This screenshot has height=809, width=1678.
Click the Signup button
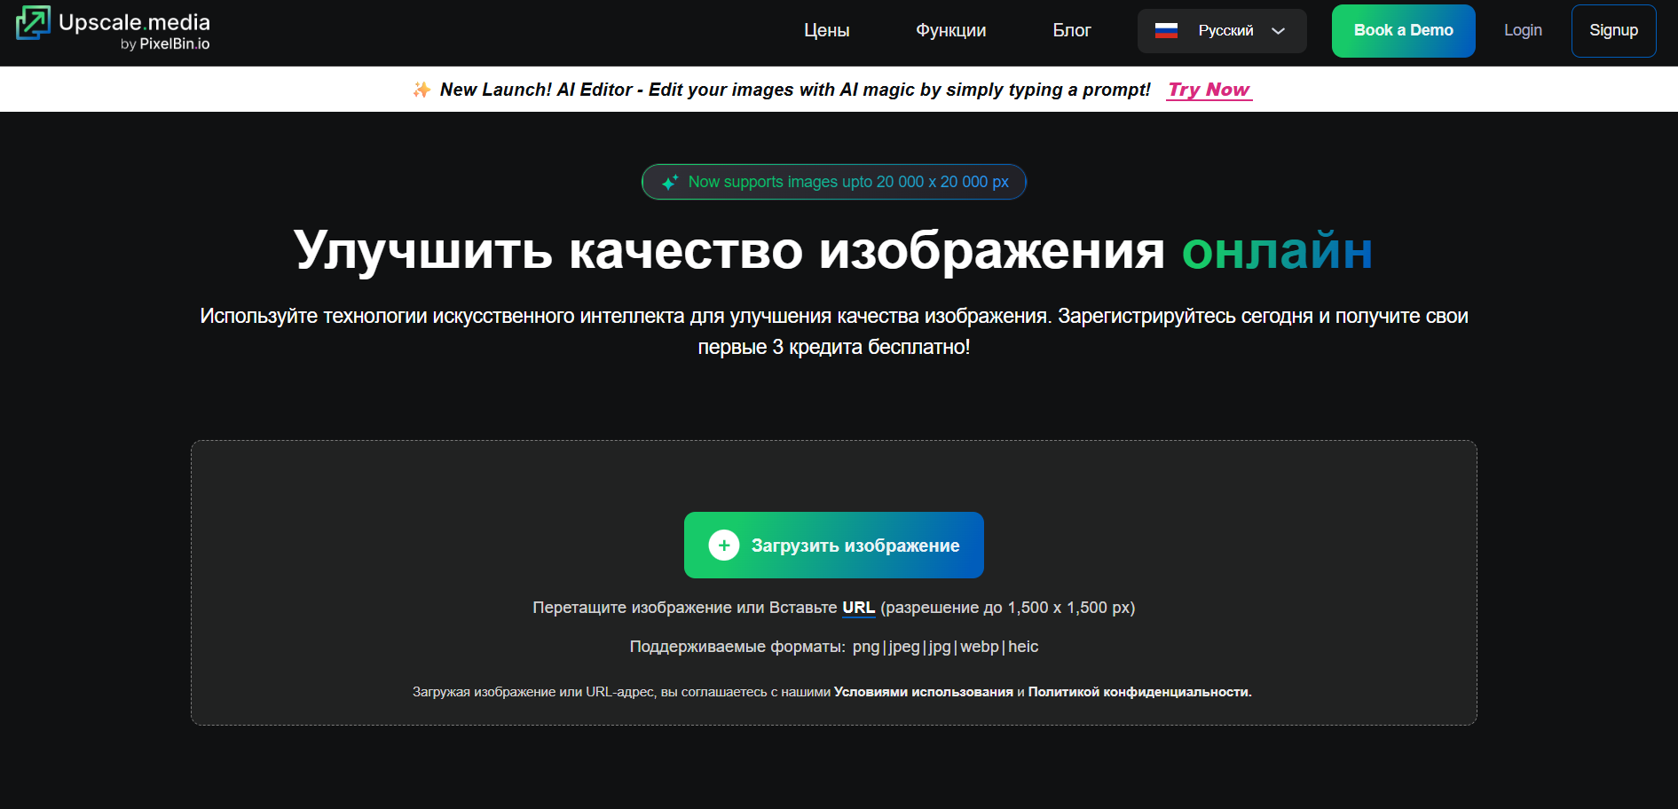(1613, 31)
